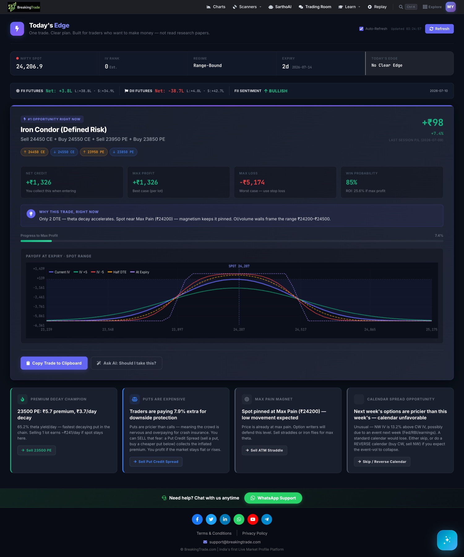Click the 85% win probability value
Screen dimensions: 464x557
[351, 182]
